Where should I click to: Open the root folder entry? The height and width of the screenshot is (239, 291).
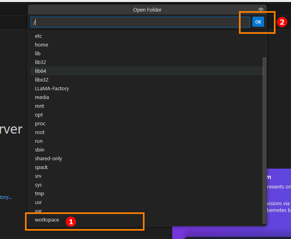[40, 132]
